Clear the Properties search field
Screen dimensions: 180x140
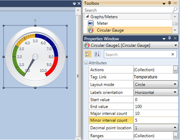pos(173,54)
